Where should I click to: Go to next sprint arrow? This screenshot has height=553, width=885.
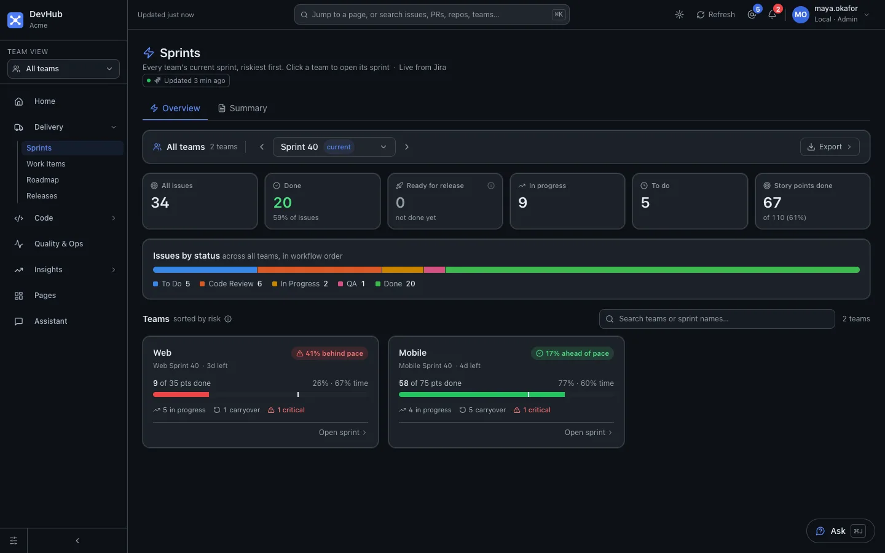[x=406, y=147]
